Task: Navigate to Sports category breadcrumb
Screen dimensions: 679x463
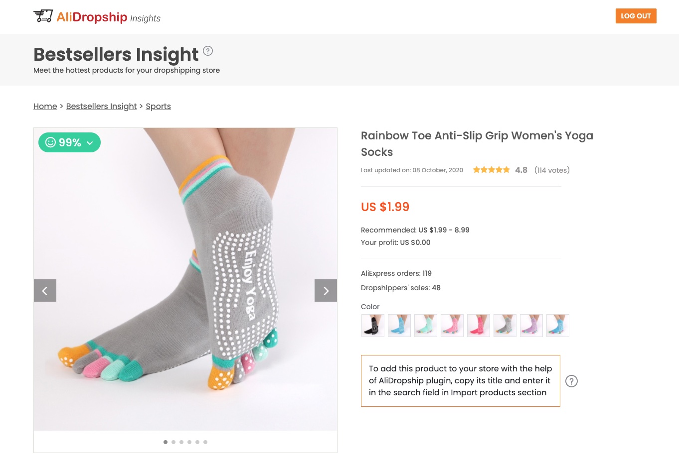Action: click(x=158, y=106)
